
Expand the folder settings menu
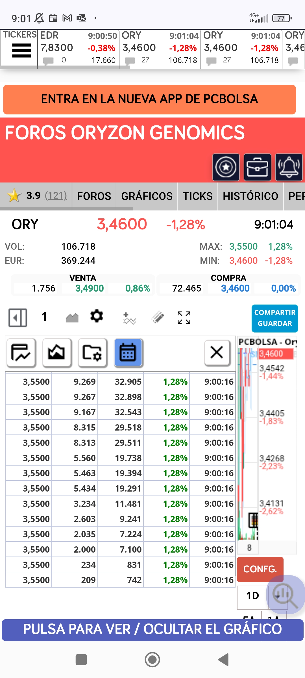pyautogui.click(x=92, y=353)
